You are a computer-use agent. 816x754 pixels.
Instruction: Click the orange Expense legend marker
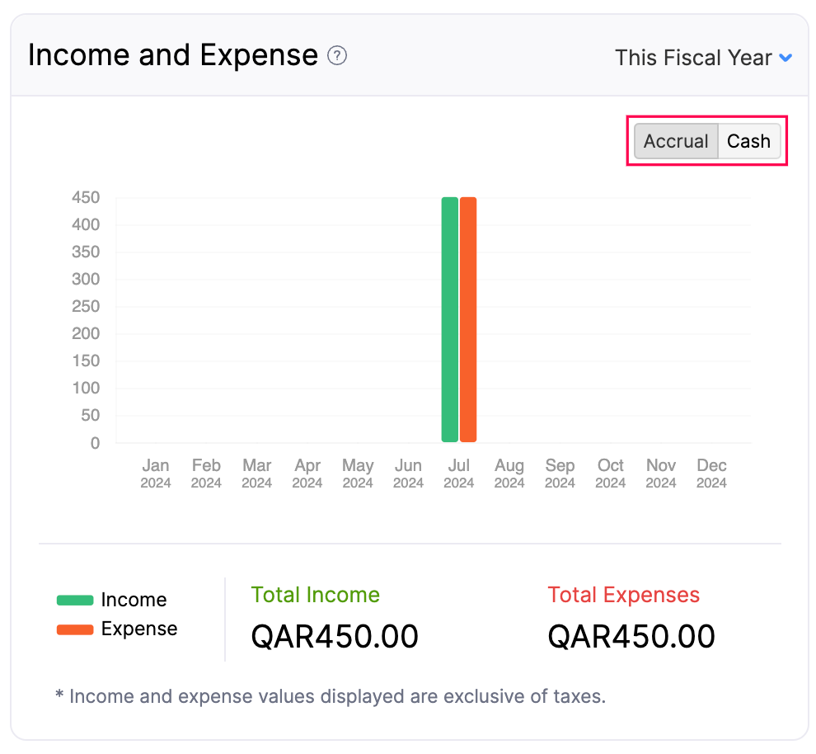point(74,629)
